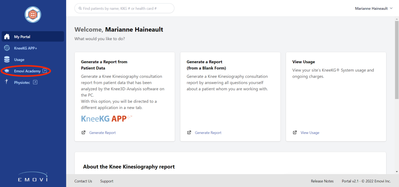Click external link icon in Blank Form card
The height and width of the screenshot is (187, 399).
[189, 132]
